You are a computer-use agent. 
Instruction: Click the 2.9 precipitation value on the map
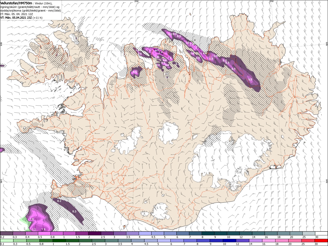pos(161,52)
